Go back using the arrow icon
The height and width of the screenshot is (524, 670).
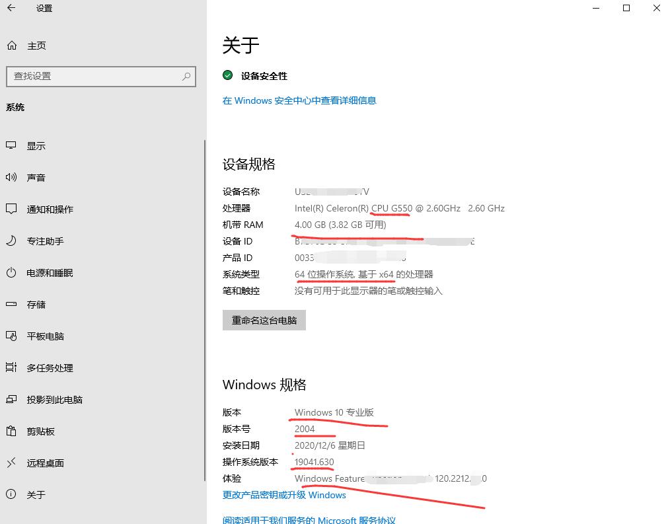11,8
